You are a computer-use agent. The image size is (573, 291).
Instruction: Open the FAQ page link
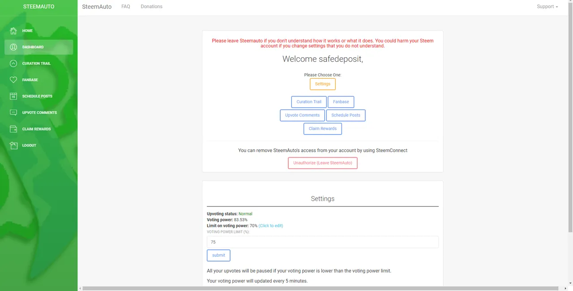(126, 7)
